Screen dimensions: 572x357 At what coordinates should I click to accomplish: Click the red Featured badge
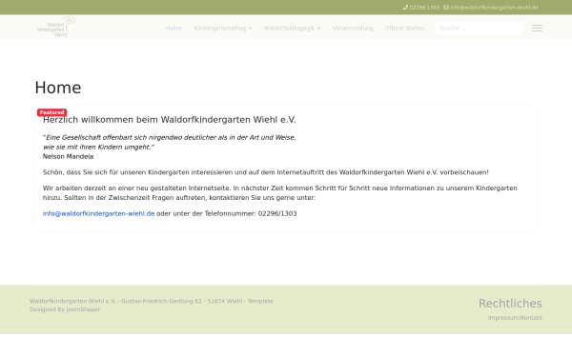click(x=51, y=112)
